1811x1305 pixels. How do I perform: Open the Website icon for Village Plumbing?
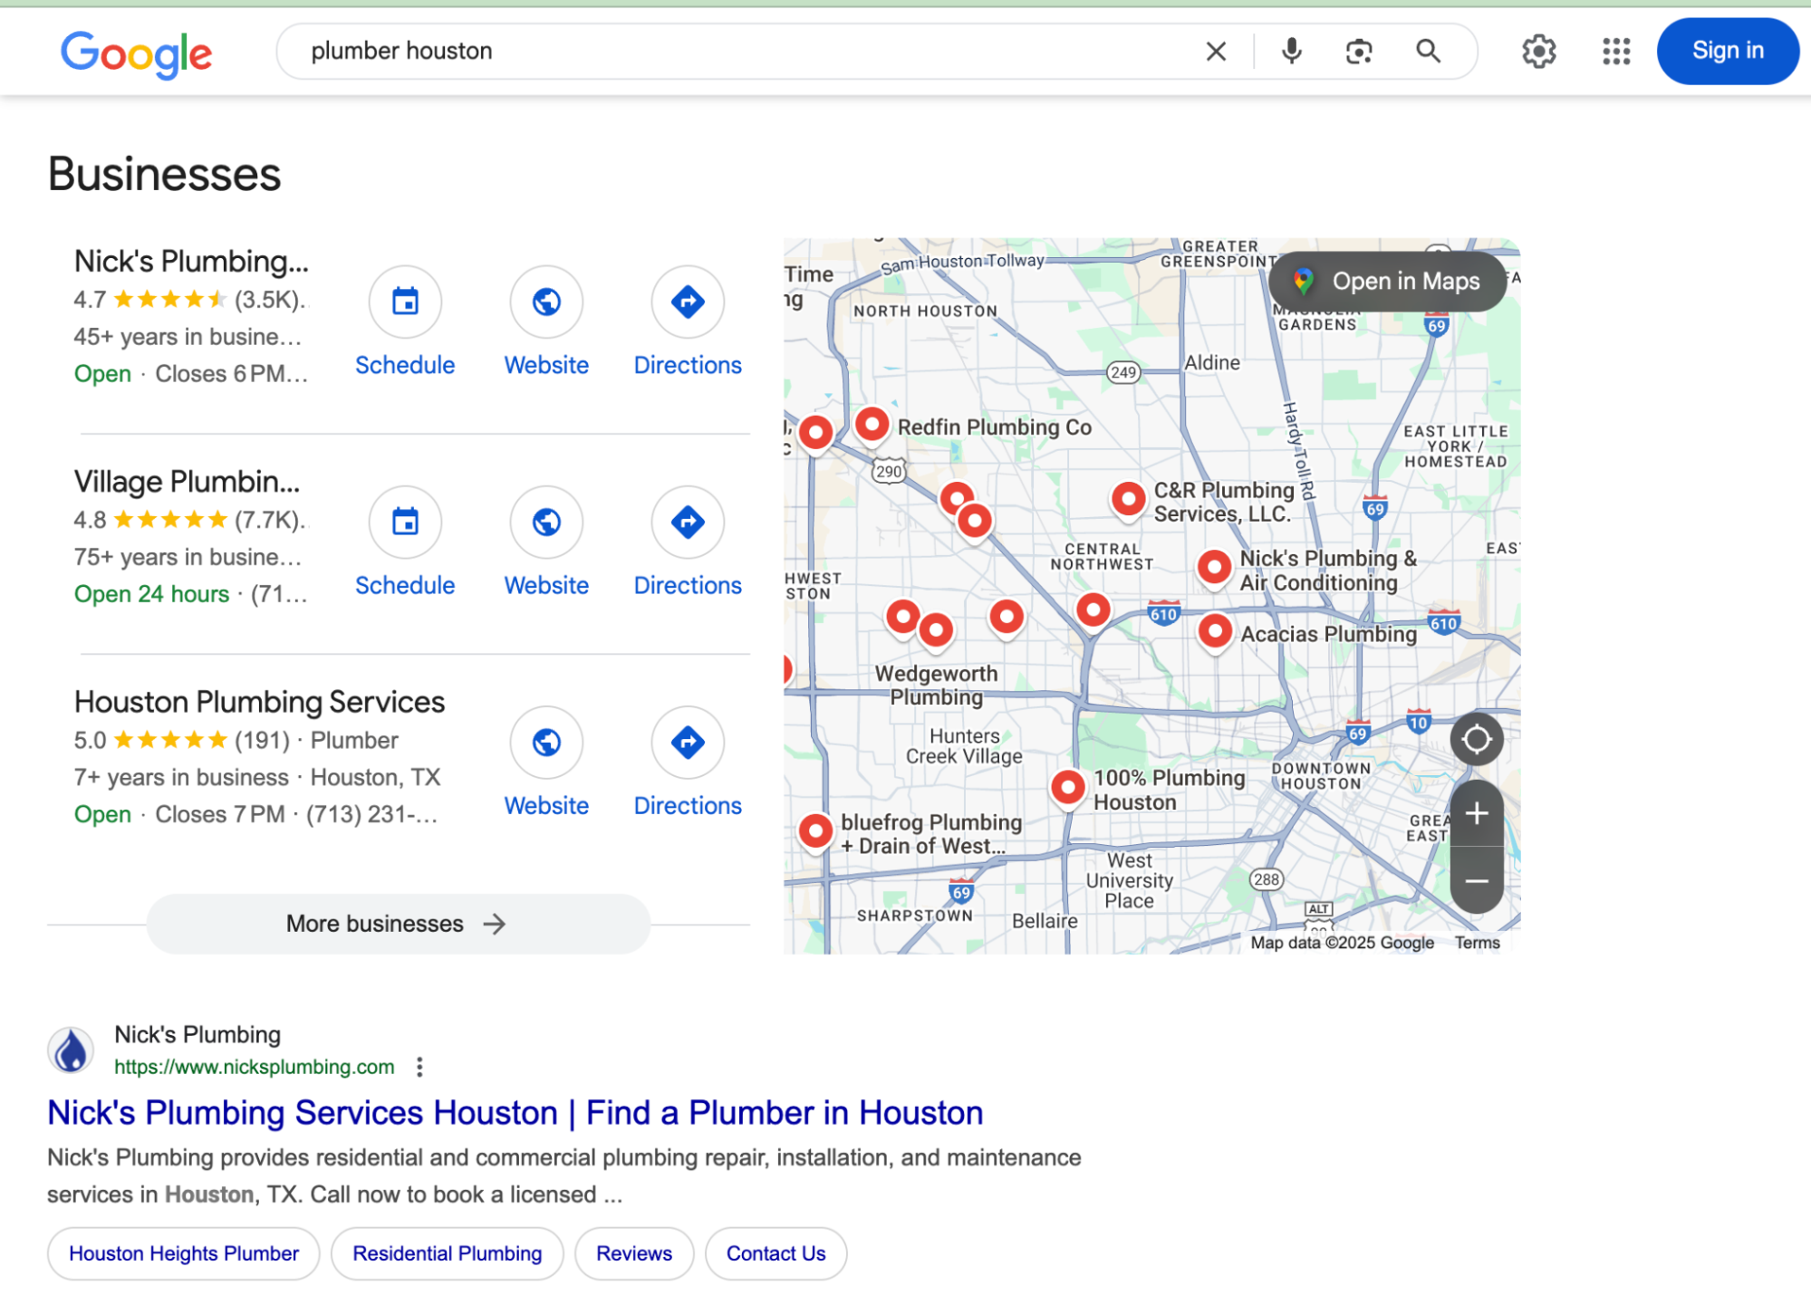[x=545, y=522]
